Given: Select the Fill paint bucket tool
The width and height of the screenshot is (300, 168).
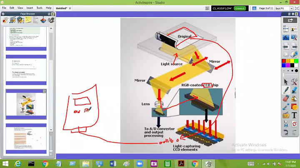Looking at the screenshot, I should tap(294, 99).
